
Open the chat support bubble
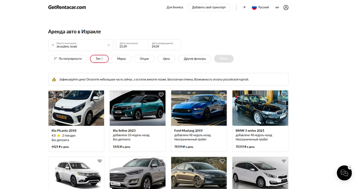point(344,173)
